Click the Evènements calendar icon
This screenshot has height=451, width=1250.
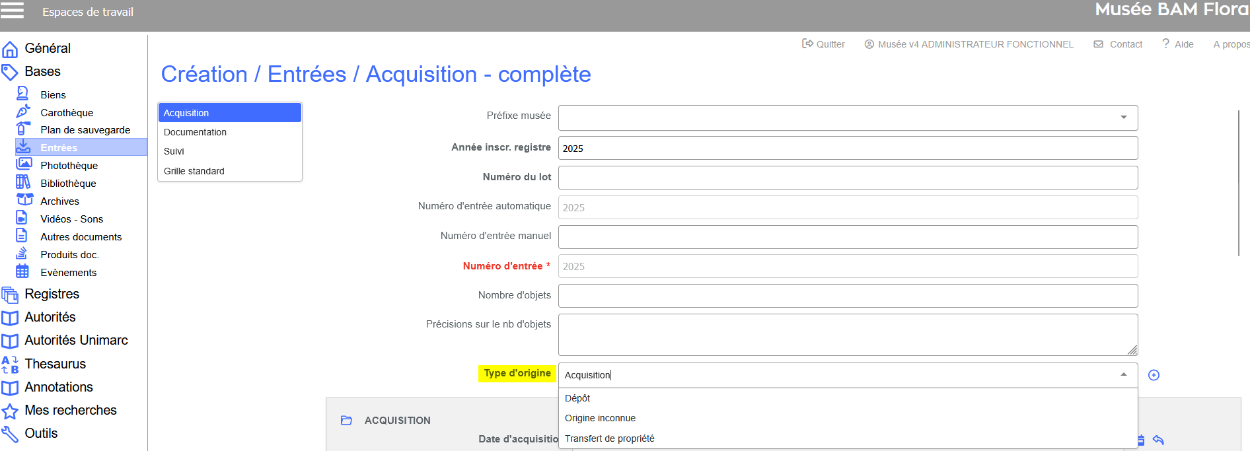click(x=22, y=271)
